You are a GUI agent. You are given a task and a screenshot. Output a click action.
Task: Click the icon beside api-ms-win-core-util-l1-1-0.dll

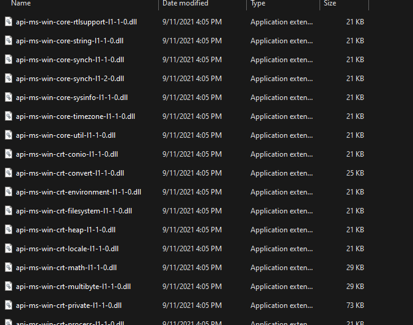[x=9, y=135]
